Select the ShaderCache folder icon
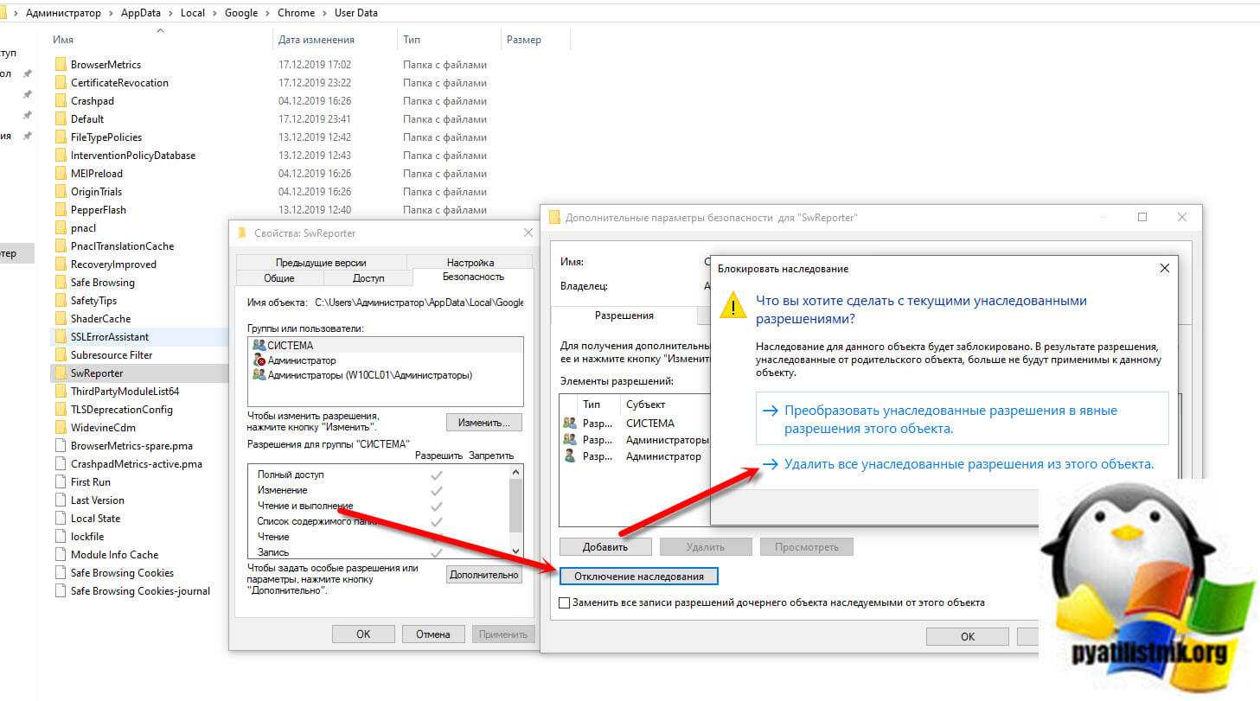 point(60,319)
